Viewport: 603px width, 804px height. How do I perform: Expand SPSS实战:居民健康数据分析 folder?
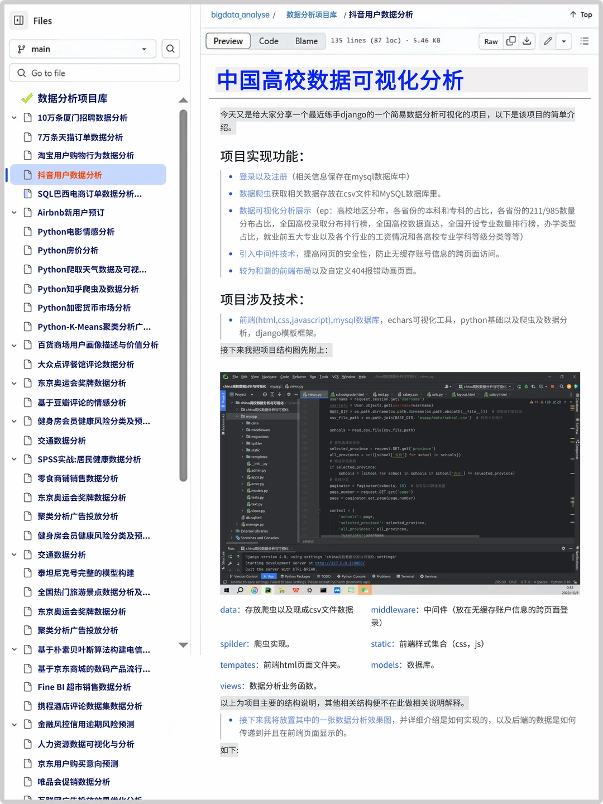[x=14, y=459]
